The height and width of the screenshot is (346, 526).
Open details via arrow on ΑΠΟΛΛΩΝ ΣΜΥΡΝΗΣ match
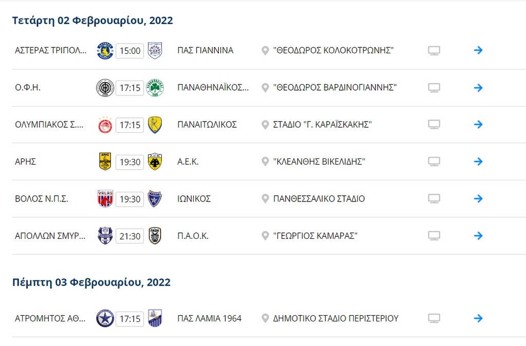[x=478, y=236]
